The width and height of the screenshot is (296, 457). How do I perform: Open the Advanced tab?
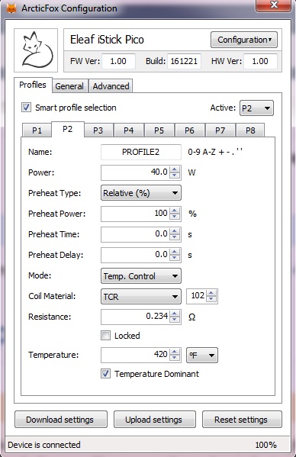111,86
